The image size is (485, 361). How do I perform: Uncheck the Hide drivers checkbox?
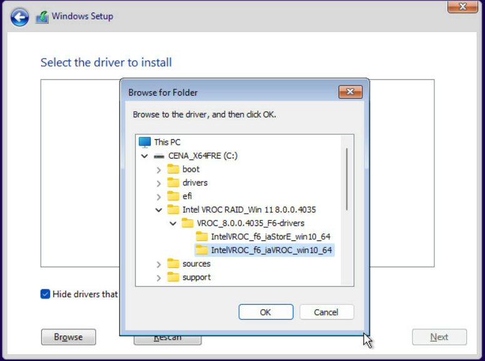click(x=45, y=294)
